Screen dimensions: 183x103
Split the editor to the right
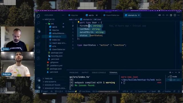pos(175,15)
